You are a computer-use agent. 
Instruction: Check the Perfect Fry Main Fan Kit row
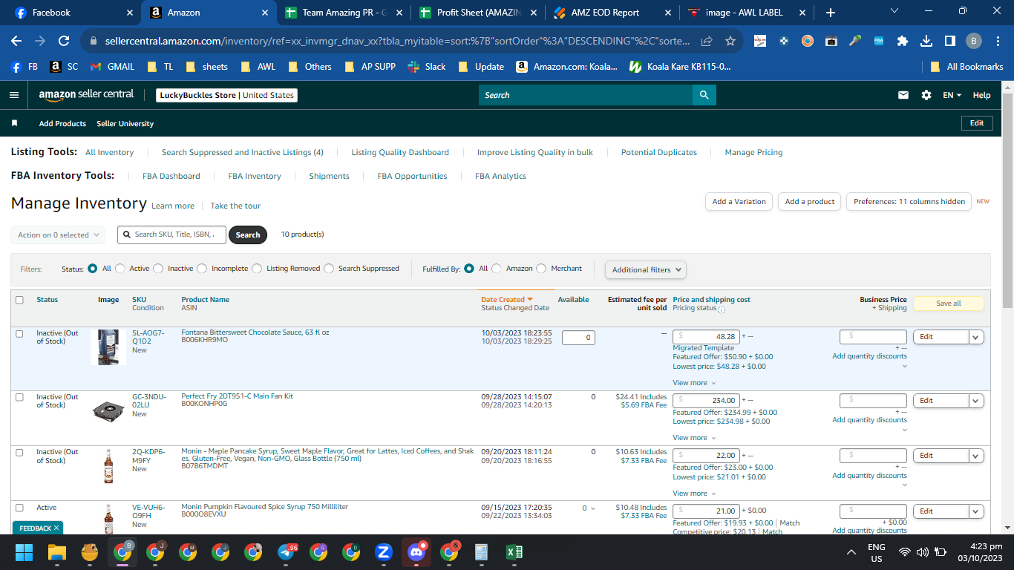(x=20, y=397)
